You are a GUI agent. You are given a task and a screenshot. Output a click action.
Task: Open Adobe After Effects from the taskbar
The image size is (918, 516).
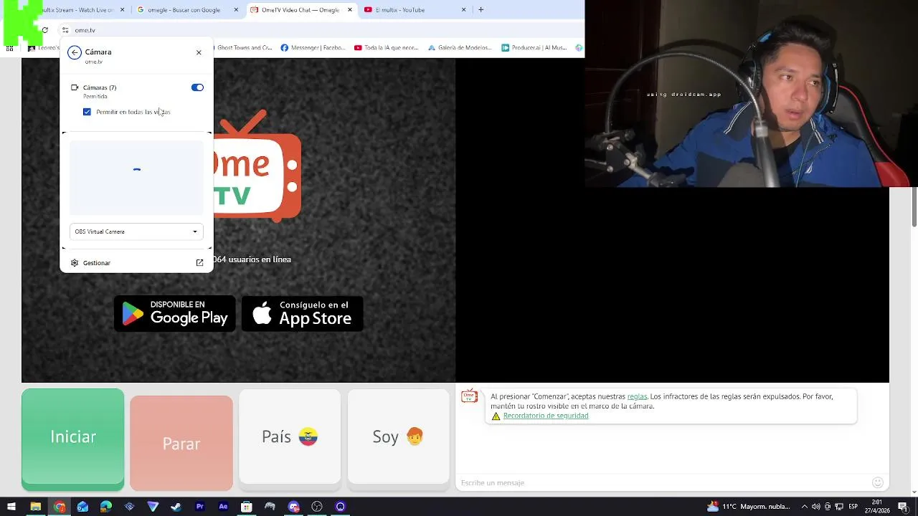pos(223,507)
